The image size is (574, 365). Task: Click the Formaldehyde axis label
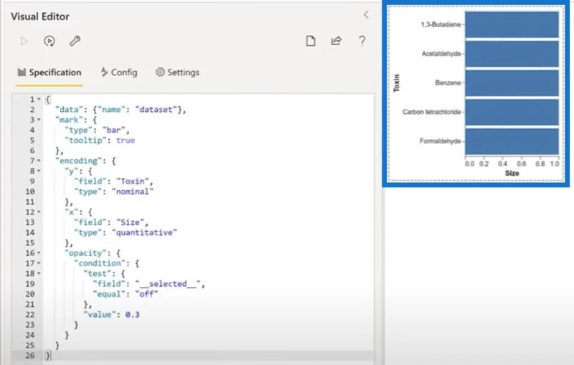pos(441,141)
